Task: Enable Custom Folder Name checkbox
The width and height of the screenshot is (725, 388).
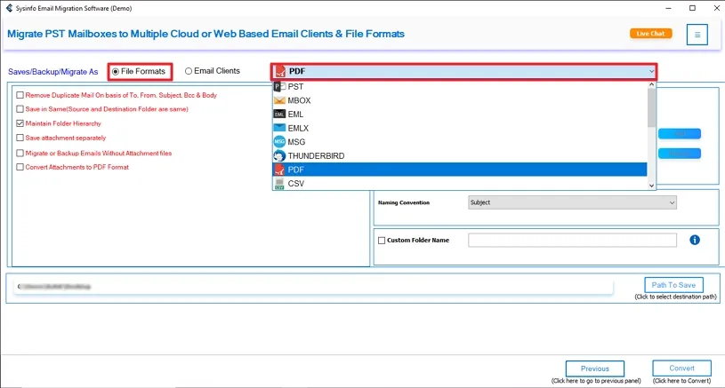Action: tap(382, 241)
